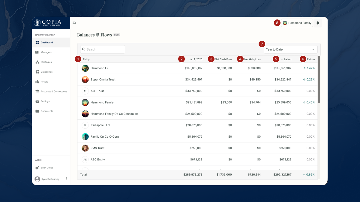Click the Managers icon in the sidebar

(x=37, y=52)
